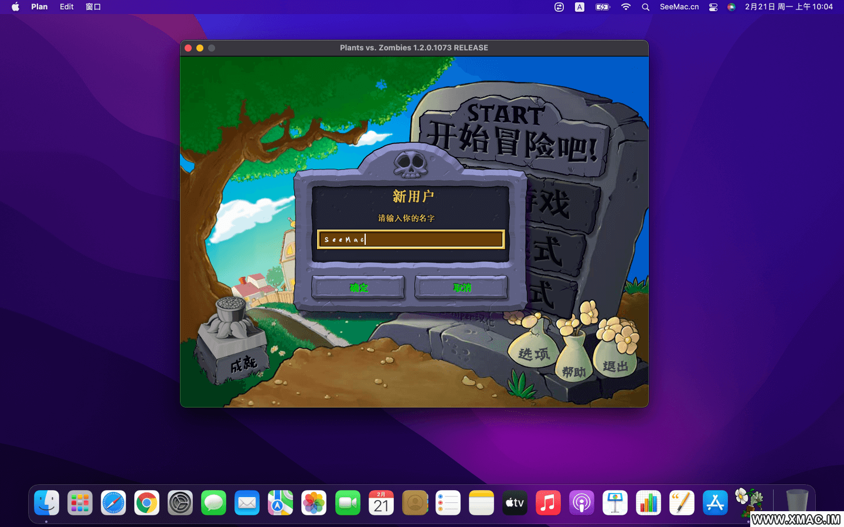Click the Spotlight search icon
Screen dimensions: 844x527
645,7
